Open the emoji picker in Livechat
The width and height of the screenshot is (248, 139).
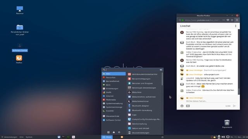coord(182,106)
